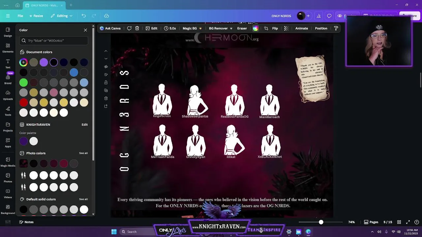Edit the KNIGHTxRAVEN brand kit
Viewport: 422px width, 237px height.
[x=85, y=125]
